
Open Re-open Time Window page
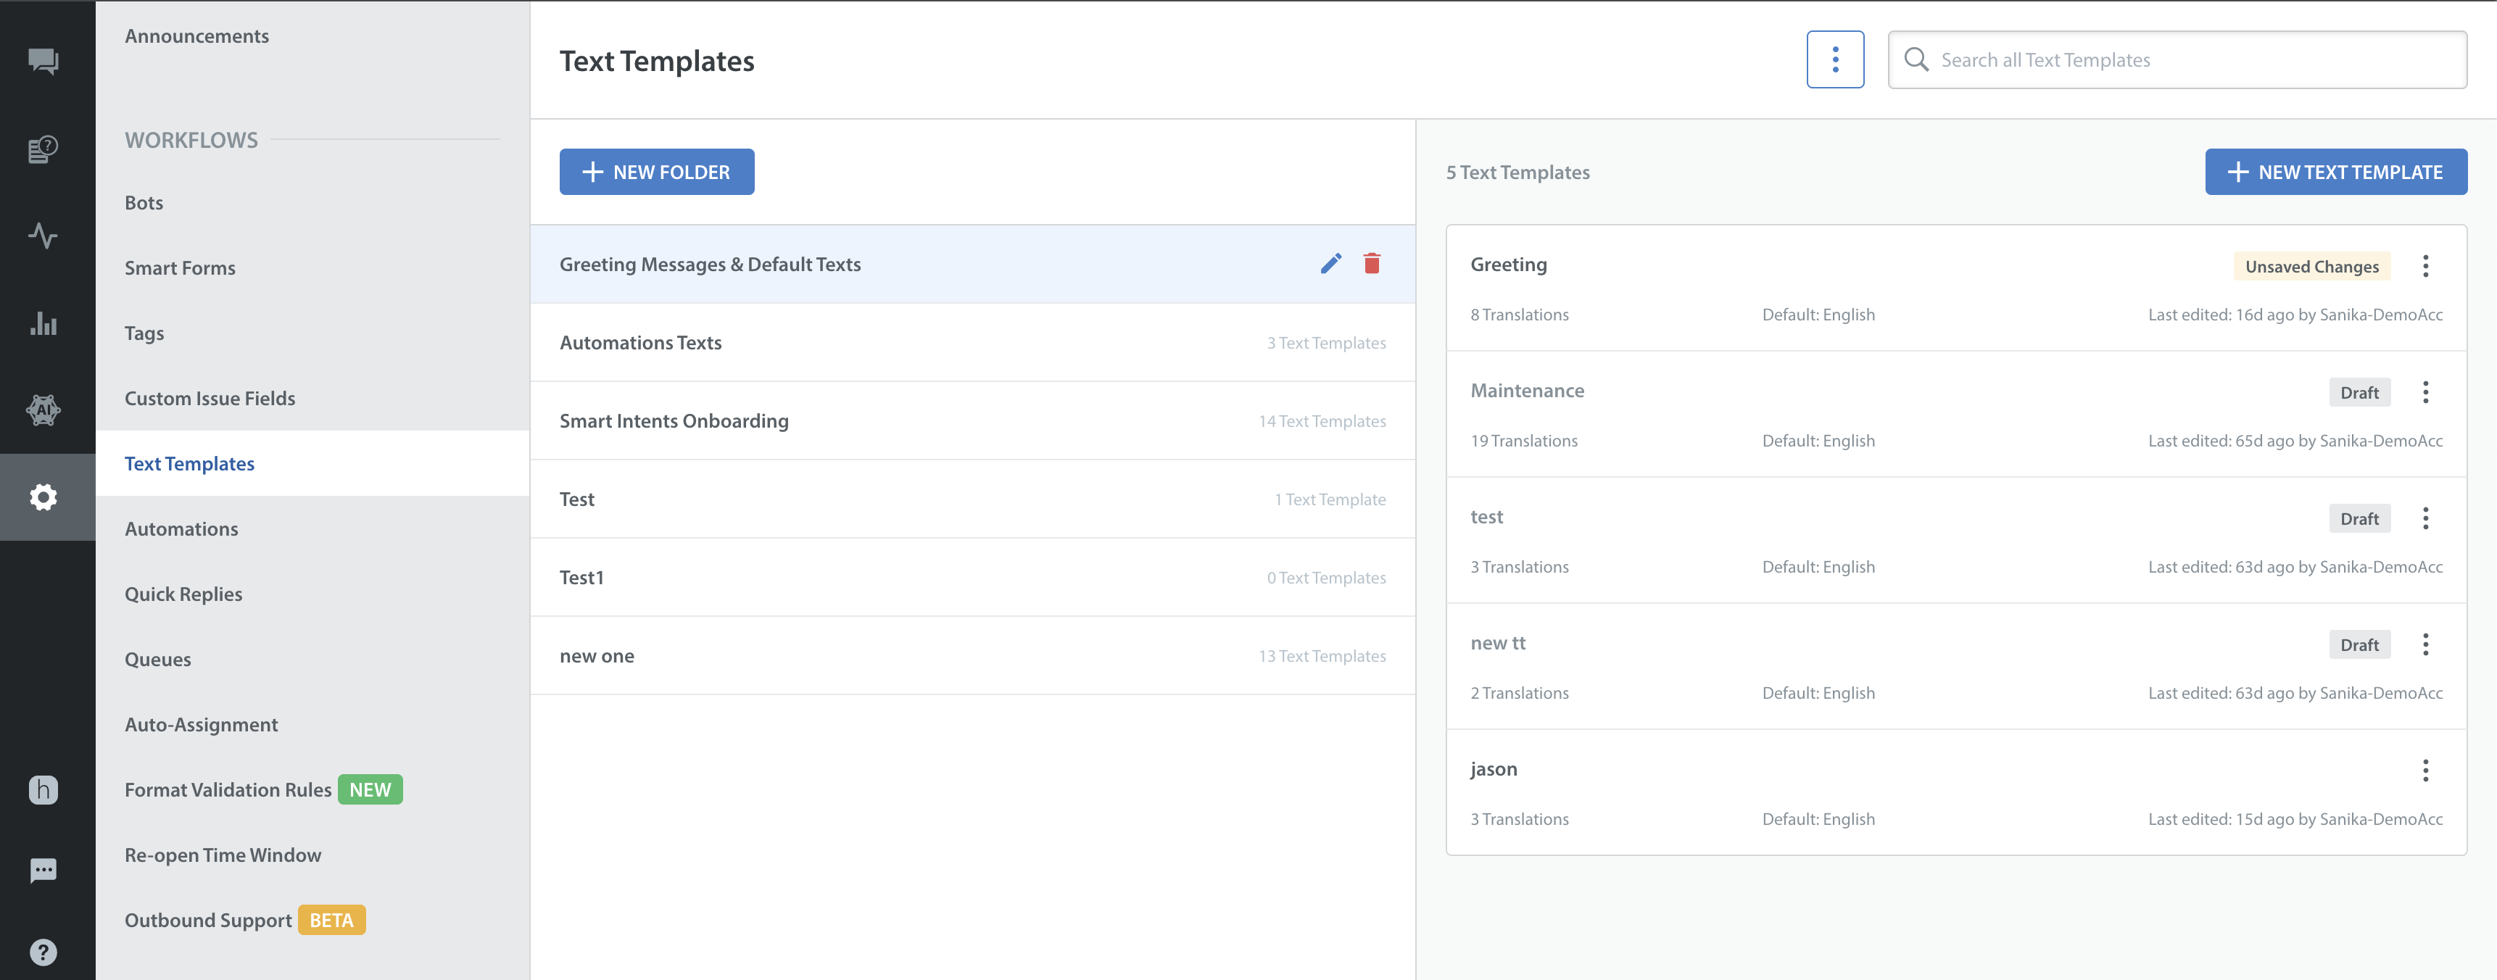click(x=223, y=855)
